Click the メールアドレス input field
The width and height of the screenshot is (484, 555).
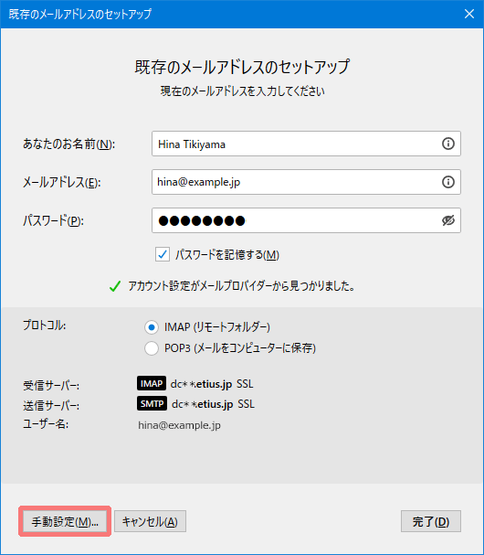306,182
